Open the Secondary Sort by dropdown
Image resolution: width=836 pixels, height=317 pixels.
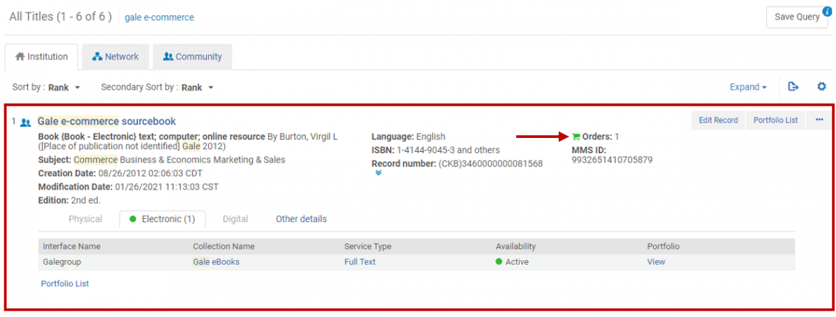tap(157, 88)
